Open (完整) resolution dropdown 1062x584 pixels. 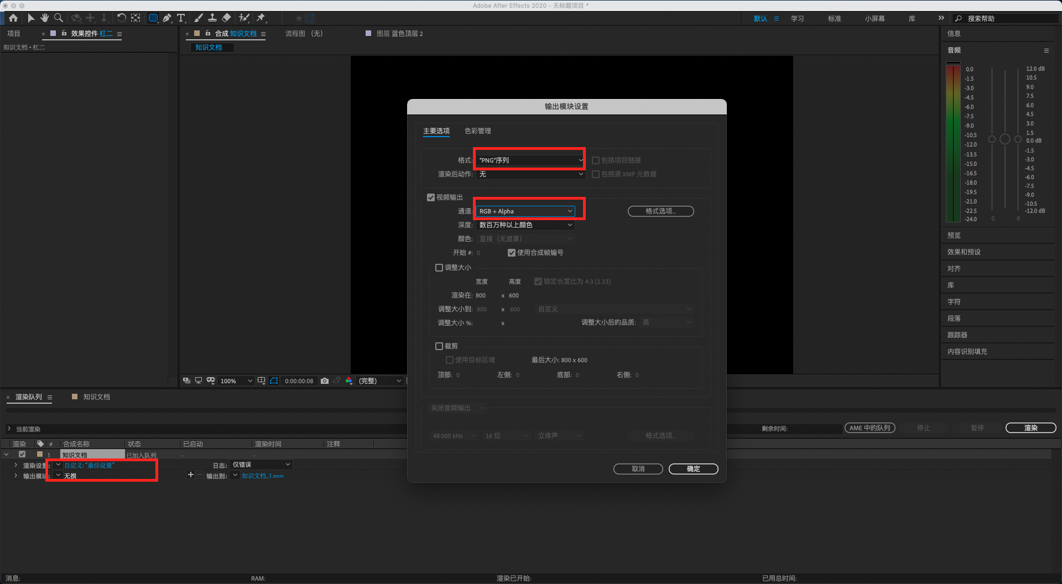click(379, 381)
